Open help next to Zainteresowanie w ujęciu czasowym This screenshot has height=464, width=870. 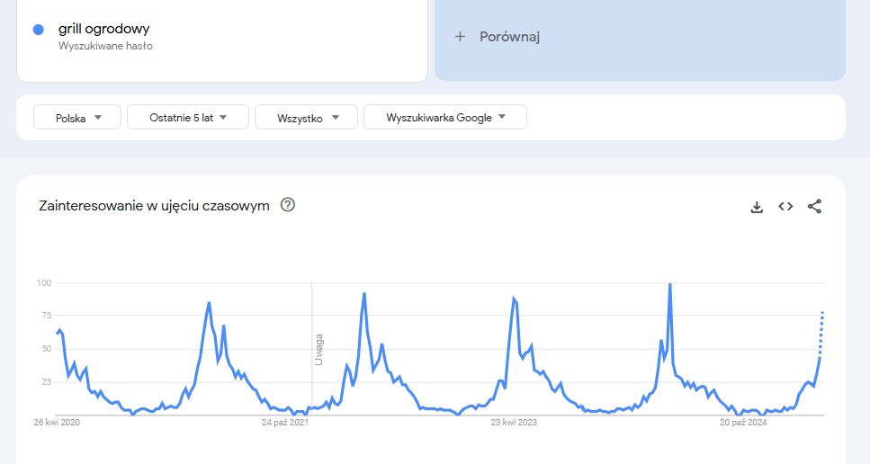pyautogui.click(x=287, y=205)
